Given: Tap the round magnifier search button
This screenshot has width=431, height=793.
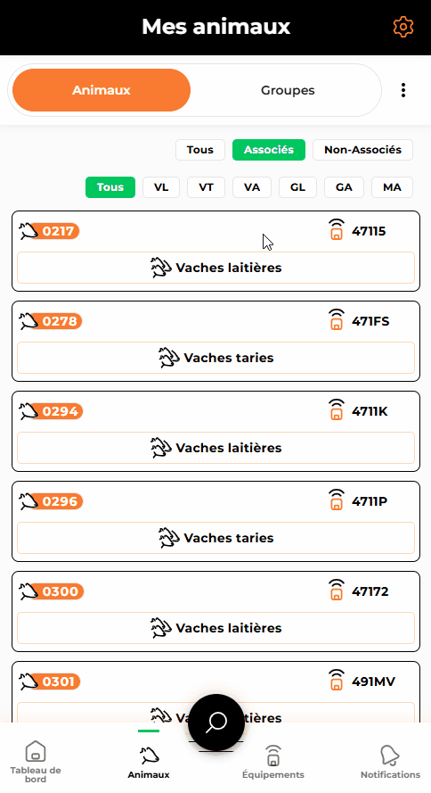Looking at the screenshot, I should pos(216,723).
